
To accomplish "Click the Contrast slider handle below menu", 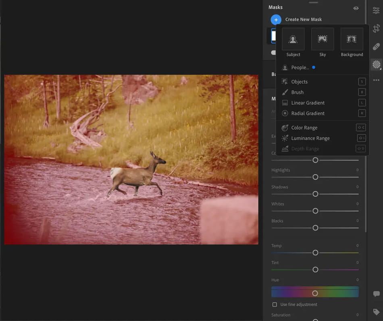I will pos(315,160).
